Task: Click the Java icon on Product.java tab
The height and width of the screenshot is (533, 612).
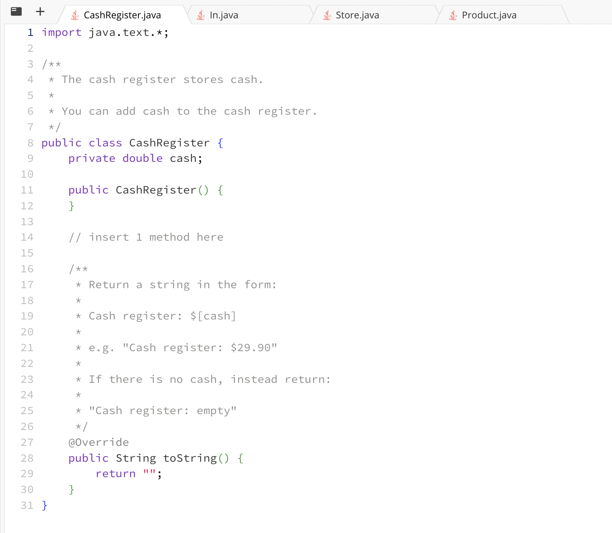Action: pos(453,14)
